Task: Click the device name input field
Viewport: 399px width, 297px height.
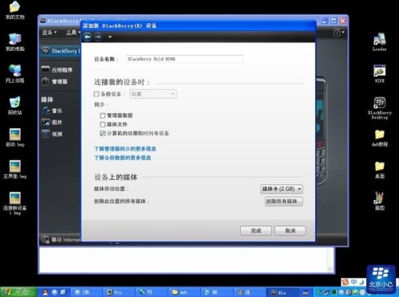Action: pyautogui.click(x=184, y=59)
